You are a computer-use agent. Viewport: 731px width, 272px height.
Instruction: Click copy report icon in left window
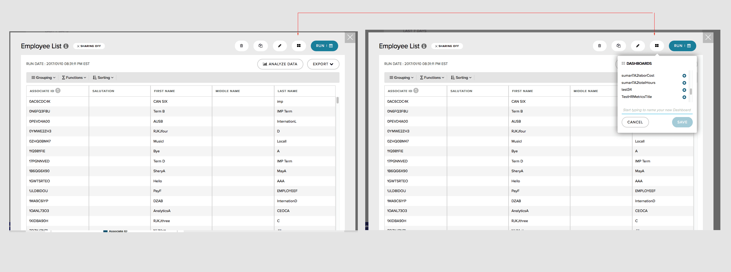pyautogui.click(x=260, y=46)
